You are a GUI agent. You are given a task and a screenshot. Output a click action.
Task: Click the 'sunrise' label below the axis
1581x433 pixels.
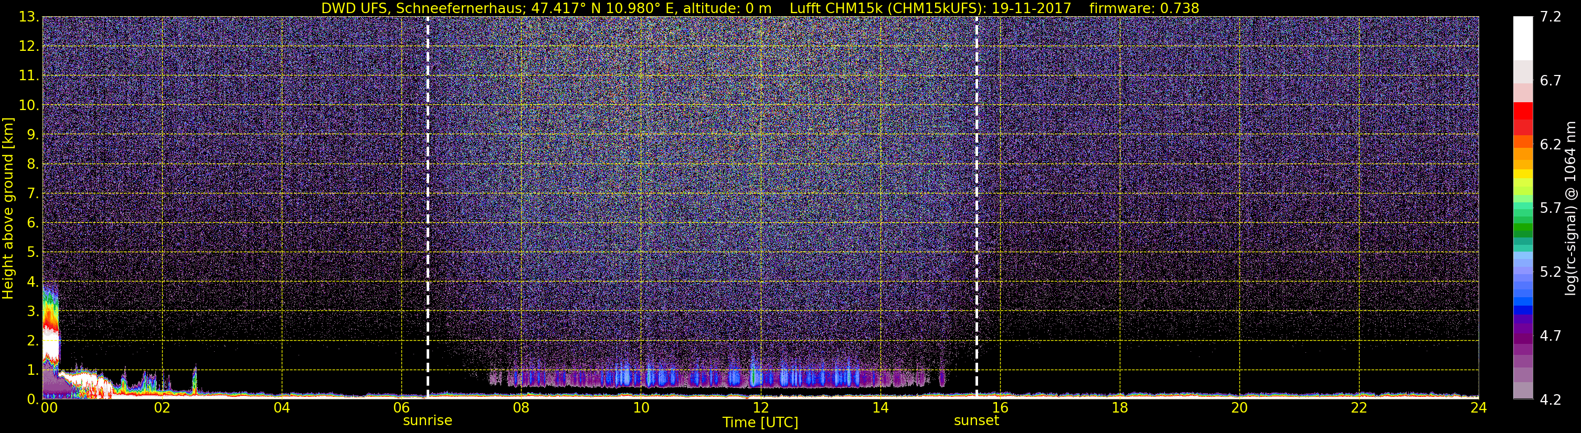pos(427,421)
